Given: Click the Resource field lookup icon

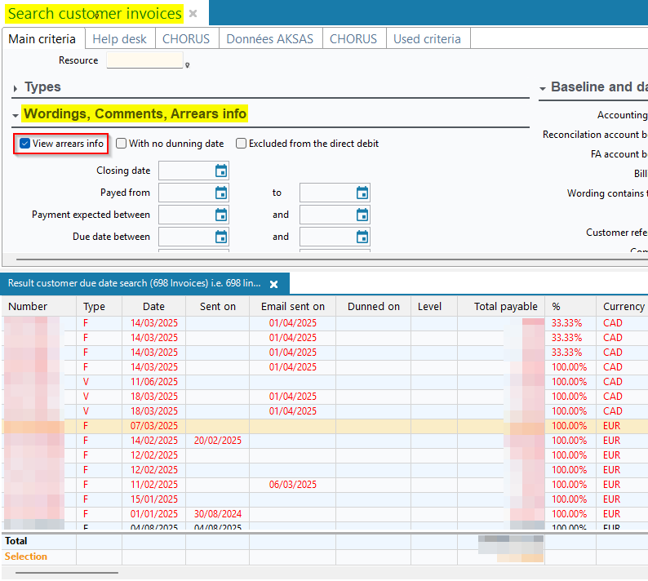Looking at the screenshot, I should [x=187, y=64].
